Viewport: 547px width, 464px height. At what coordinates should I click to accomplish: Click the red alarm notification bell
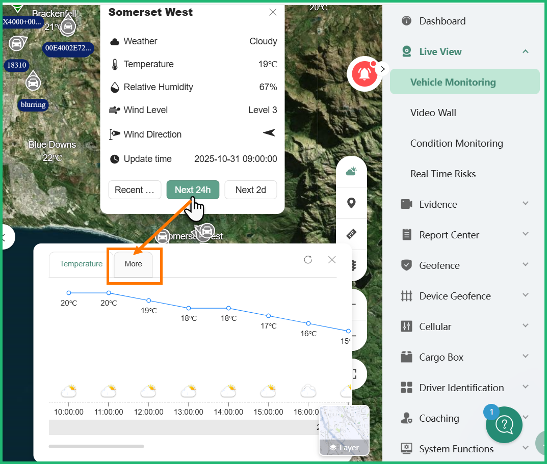click(x=365, y=74)
